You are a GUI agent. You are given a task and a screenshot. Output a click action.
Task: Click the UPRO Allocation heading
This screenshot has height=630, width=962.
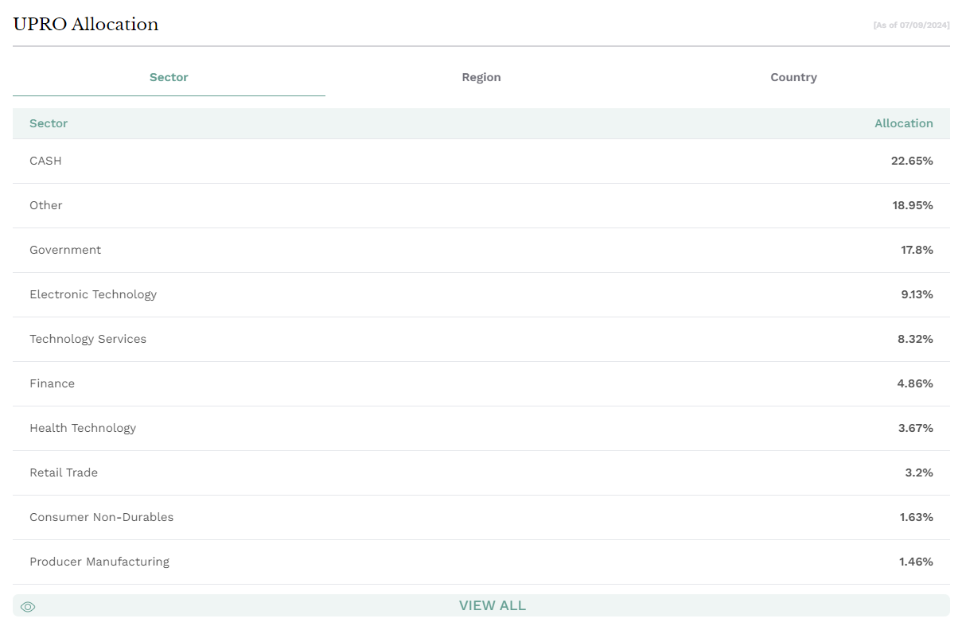[x=86, y=24]
